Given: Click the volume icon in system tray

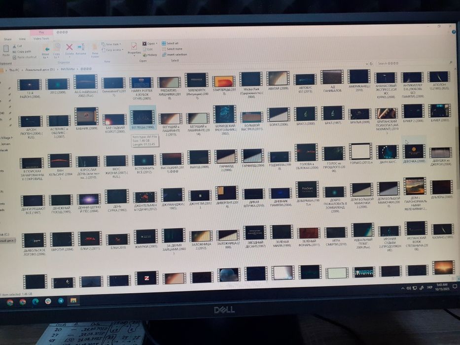Looking at the screenshot, I should [408, 288].
